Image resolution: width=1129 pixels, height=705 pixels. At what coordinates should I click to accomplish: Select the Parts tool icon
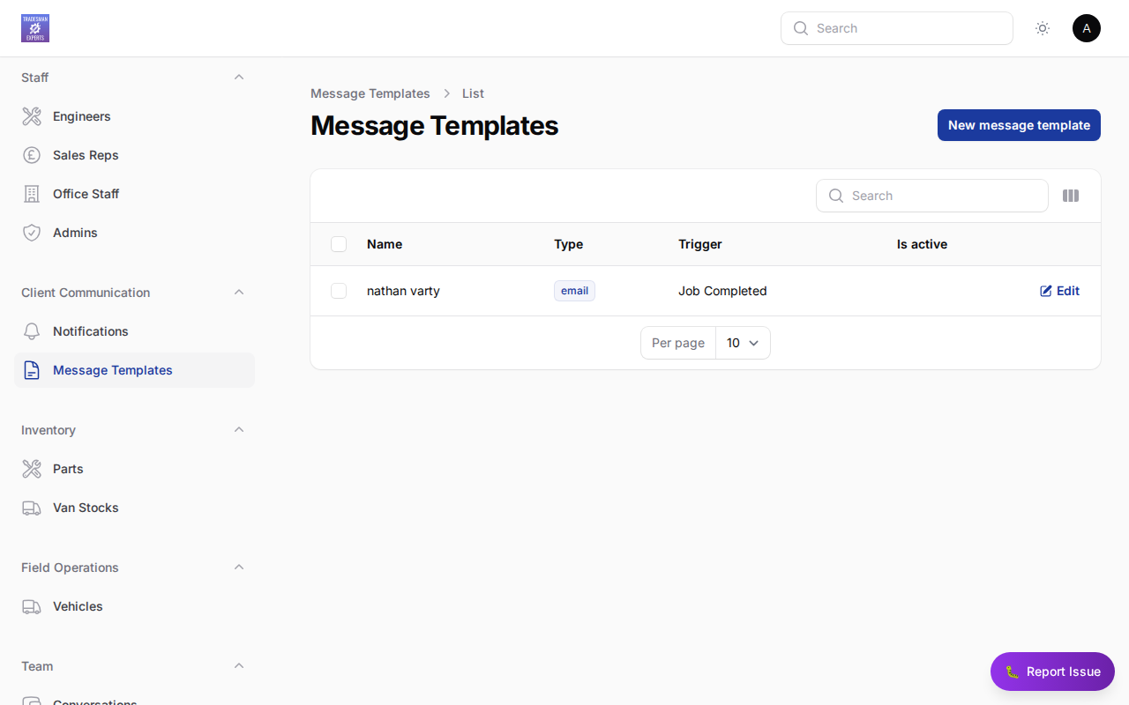pos(32,469)
